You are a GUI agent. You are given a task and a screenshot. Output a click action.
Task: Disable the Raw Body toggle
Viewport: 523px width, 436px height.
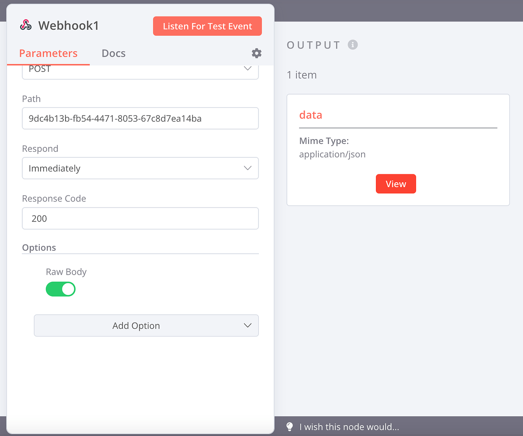(61, 289)
